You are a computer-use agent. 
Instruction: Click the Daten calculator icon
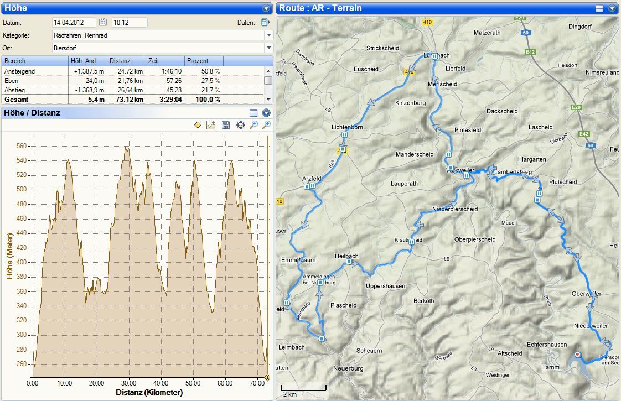coord(265,23)
